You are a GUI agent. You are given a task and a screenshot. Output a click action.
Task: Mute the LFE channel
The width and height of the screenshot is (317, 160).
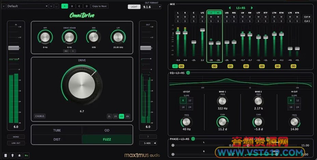click(202, 17)
